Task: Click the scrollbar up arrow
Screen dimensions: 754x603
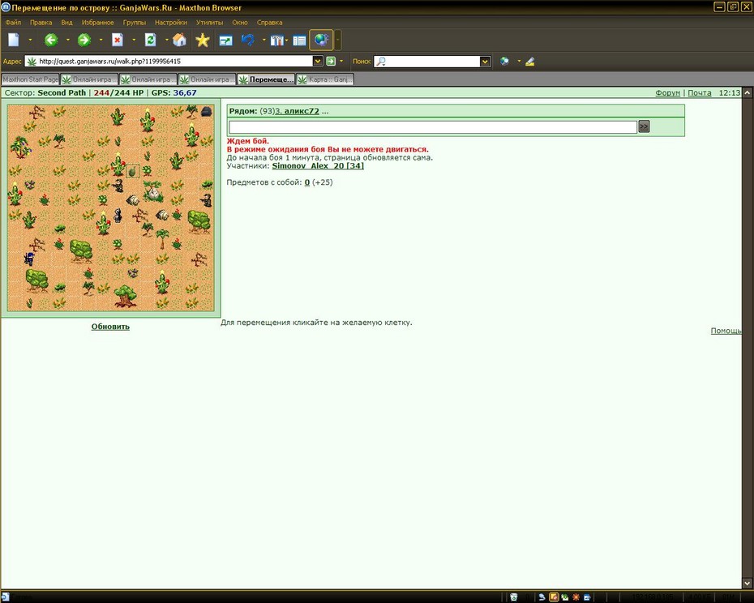Action: [x=748, y=92]
